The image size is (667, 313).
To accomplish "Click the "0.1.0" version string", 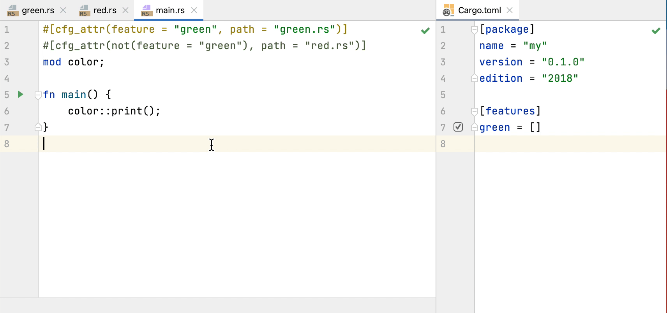I will [563, 62].
